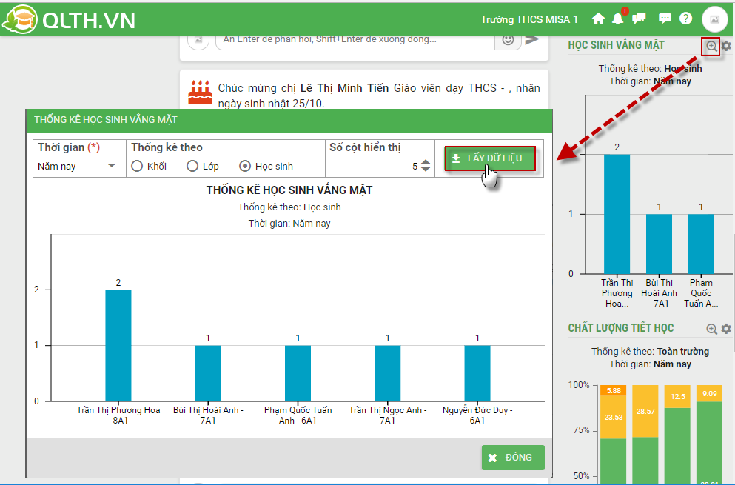Zoom the Học sinh vắng mặt widget
Screen dimensions: 735x485
click(x=711, y=46)
